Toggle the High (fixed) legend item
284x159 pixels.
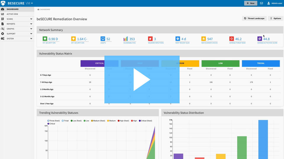pos(123,121)
